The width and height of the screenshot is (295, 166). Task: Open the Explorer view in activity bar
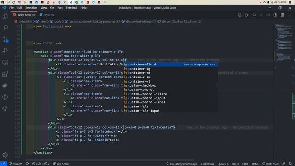pyautogui.click(x=5, y=17)
